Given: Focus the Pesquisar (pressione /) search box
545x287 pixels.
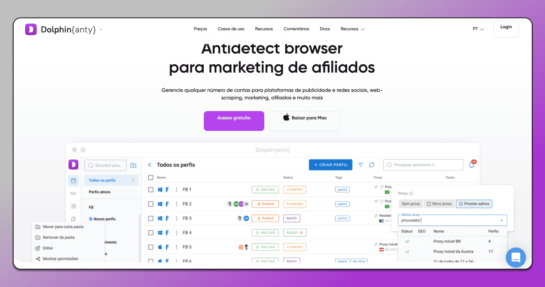Looking at the screenshot, I should (423, 165).
